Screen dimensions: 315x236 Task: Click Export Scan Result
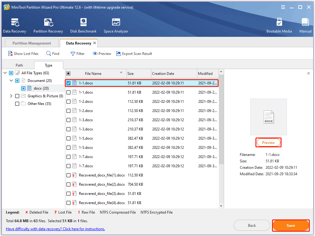click(x=134, y=54)
